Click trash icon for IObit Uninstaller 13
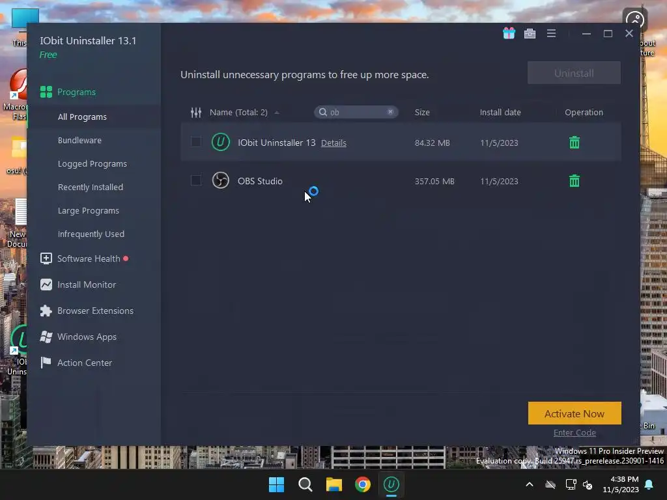This screenshot has height=500, width=667. tap(575, 143)
